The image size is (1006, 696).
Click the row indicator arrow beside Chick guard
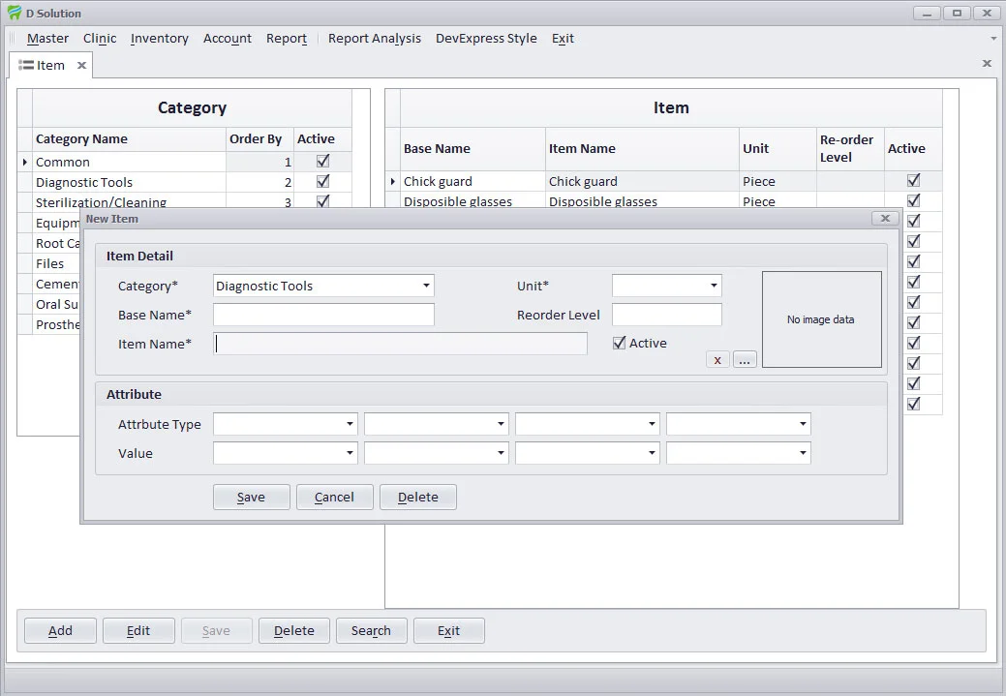pyautogui.click(x=393, y=181)
